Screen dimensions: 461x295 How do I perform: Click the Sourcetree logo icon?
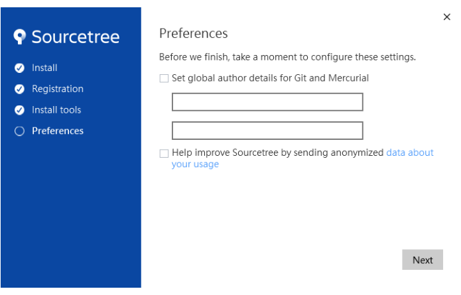coord(20,36)
